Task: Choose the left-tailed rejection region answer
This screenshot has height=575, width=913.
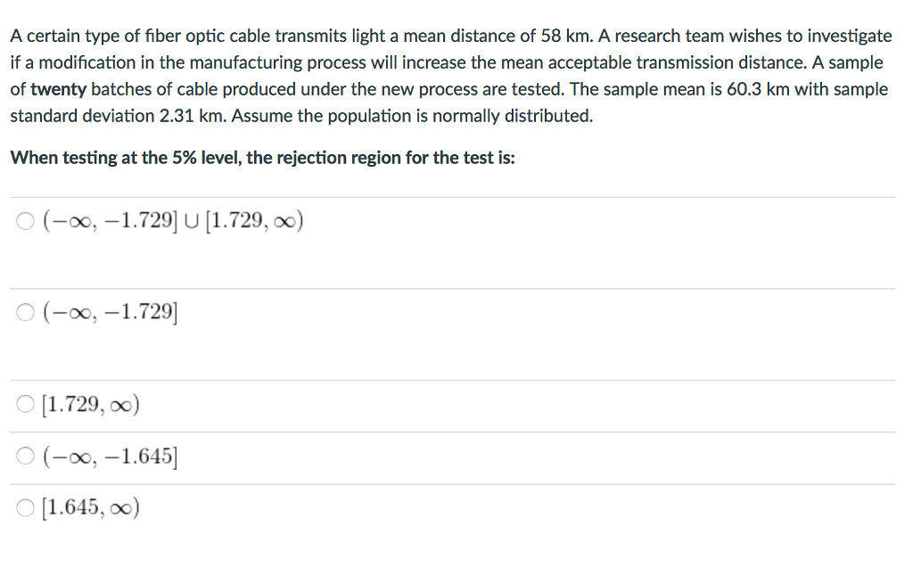Action: coord(107,311)
